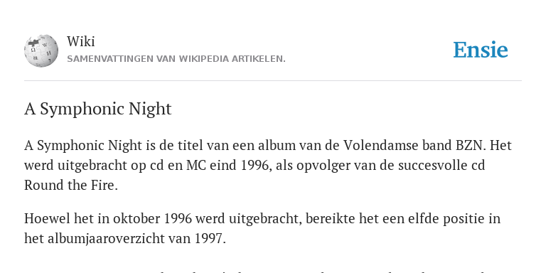This screenshot has width=546, height=273.
Task: Click the divider line below the header
Action: [x=273, y=81]
